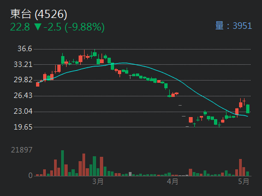
Task: Click the tall red volume bar before 5月
Action: [241, 168]
